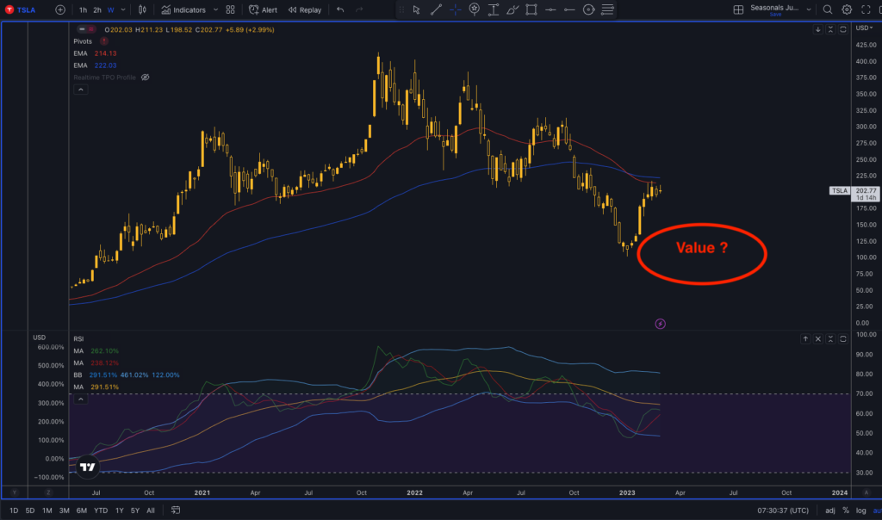Select the brush drawing tool
The height and width of the screenshot is (520, 882).
pyautogui.click(x=513, y=9)
